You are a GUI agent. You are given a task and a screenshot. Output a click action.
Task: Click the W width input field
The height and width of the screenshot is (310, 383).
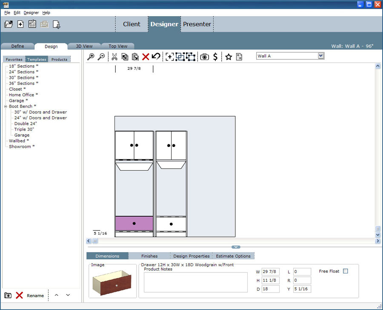click(271, 272)
